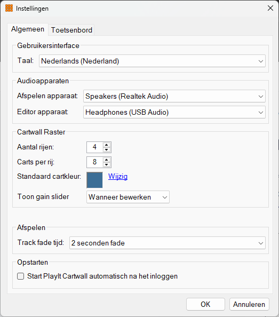Click the PlayIt Cartwall app icon in title bar

[9, 9]
